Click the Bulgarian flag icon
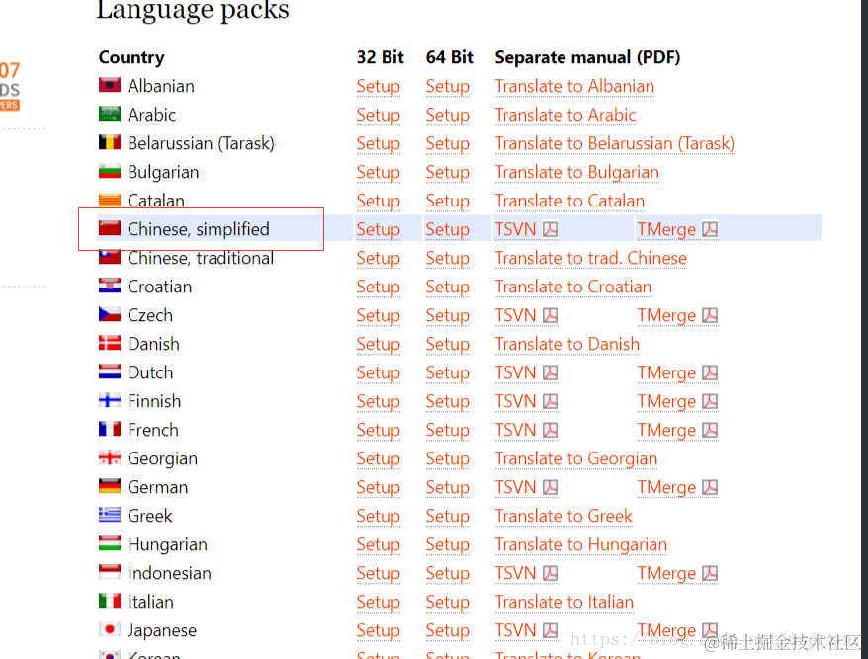868x659 pixels. click(x=110, y=171)
